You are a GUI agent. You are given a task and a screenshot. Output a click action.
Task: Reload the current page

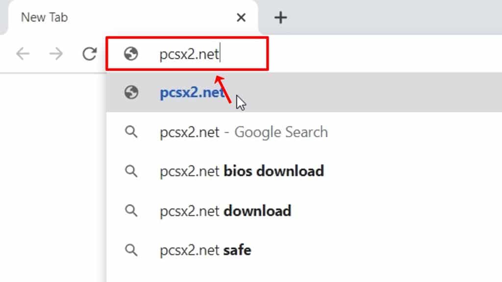[x=89, y=54]
